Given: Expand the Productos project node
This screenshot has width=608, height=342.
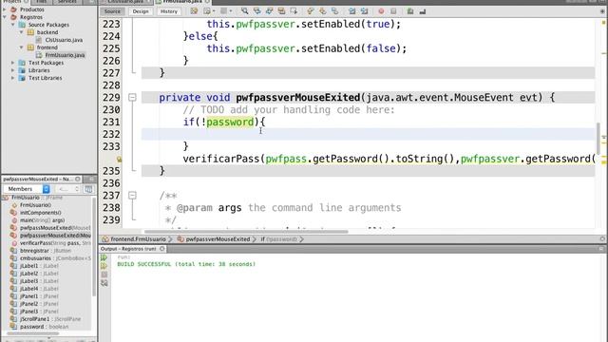Looking at the screenshot, I should click(x=5, y=9).
